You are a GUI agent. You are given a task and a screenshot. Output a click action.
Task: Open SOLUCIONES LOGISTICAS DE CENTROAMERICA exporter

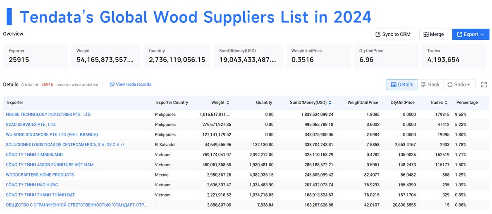tap(65, 145)
